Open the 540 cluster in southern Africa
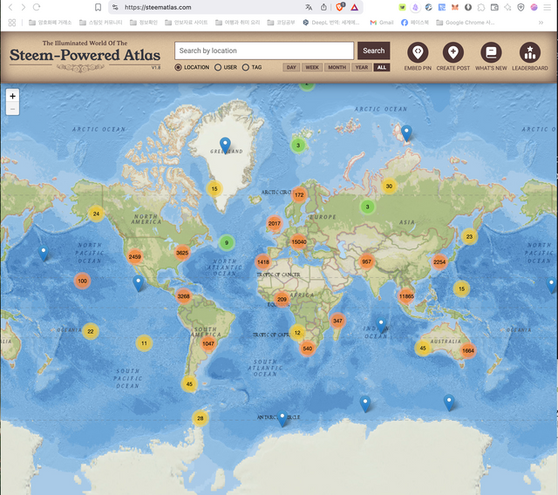 (307, 348)
